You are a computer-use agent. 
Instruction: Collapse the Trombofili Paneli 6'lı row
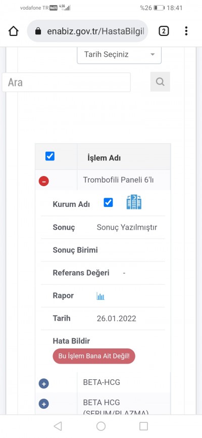[x=44, y=181]
